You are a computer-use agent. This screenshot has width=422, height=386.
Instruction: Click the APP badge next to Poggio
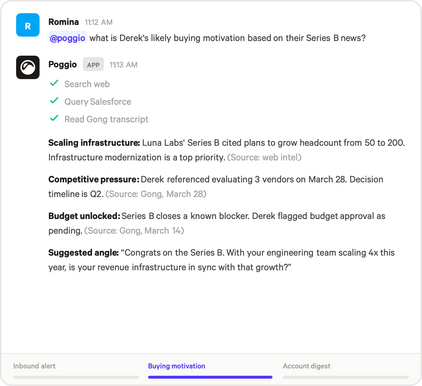pos(93,65)
